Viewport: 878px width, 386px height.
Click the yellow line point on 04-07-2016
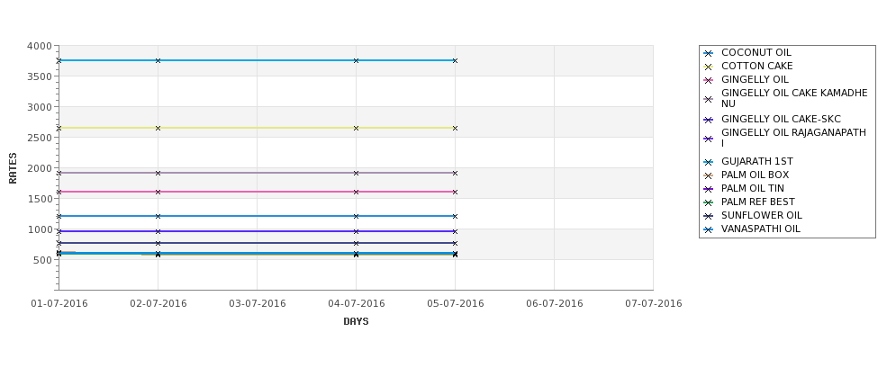click(x=356, y=128)
